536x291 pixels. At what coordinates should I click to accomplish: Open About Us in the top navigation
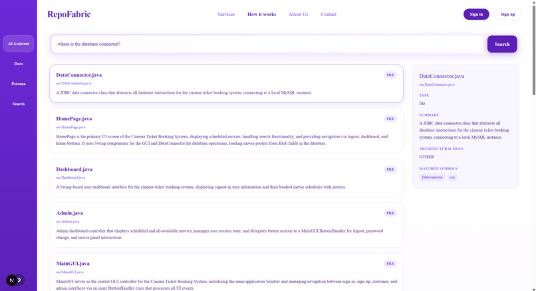[298, 15]
